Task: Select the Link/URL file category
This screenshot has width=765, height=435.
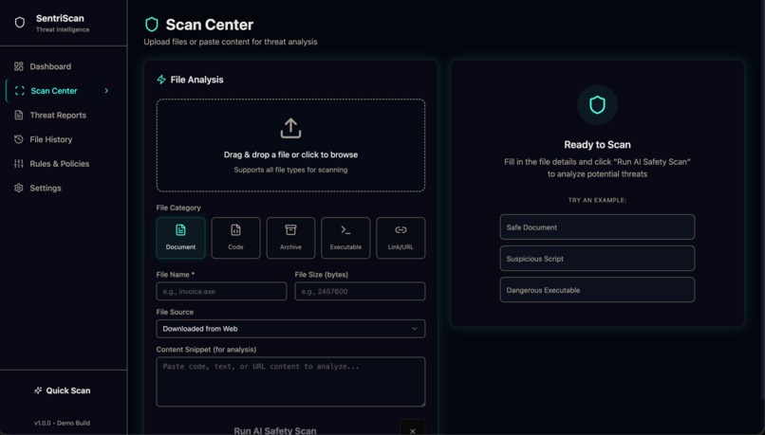Action: click(x=401, y=238)
